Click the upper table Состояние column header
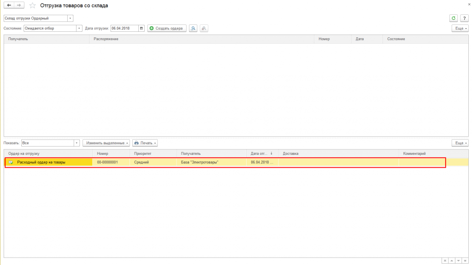The height and width of the screenshot is (265, 472). coord(425,39)
